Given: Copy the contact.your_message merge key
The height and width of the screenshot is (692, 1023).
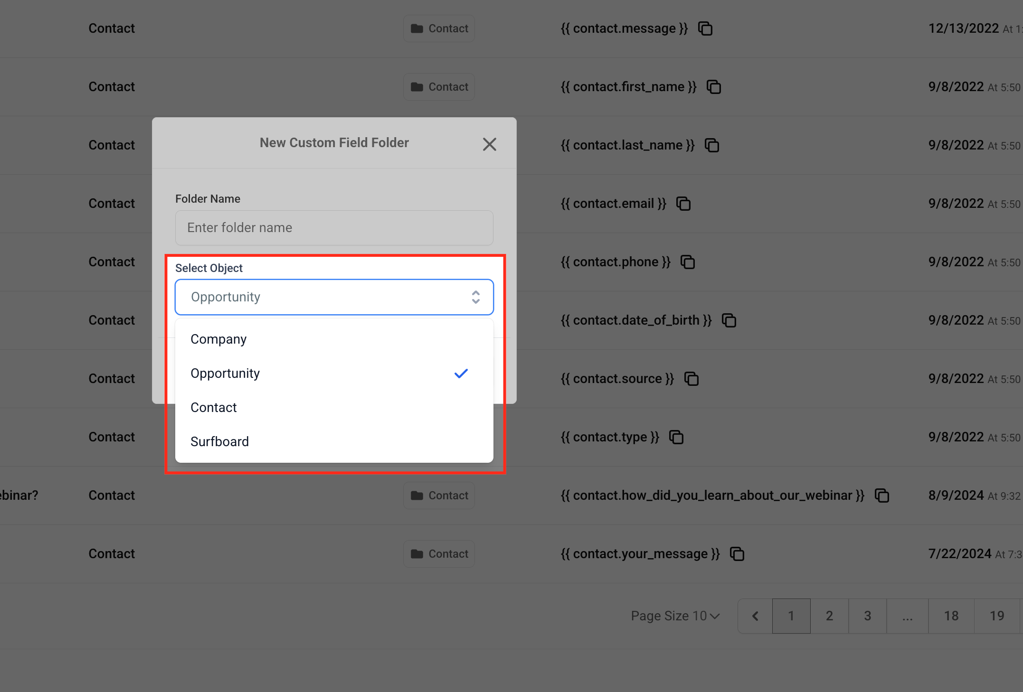Looking at the screenshot, I should pyautogui.click(x=737, y=554).
